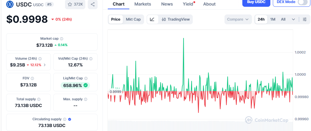Set chart range to 24h

click(261, 19)
